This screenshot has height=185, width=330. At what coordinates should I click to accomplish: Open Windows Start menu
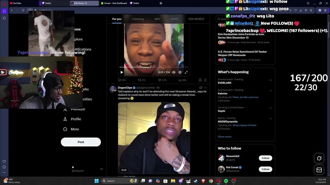97,181
